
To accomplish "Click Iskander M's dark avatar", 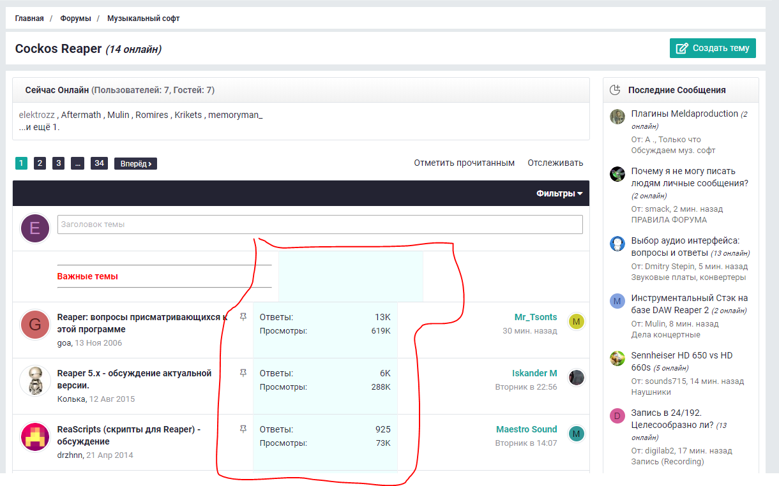I will click(x=577, y=378).
